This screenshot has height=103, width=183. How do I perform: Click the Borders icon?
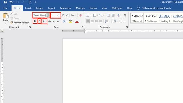[121, 21]
